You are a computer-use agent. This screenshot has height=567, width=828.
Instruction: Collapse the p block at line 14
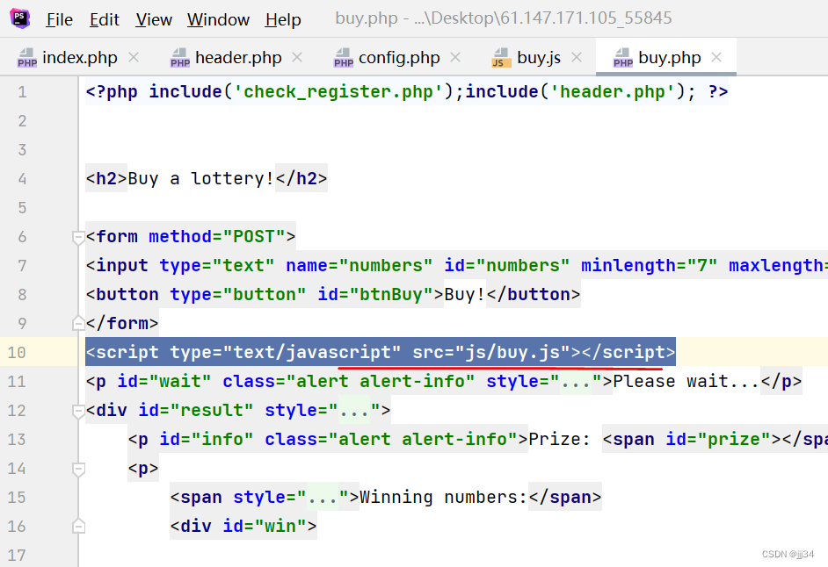(x=78, y=469)
